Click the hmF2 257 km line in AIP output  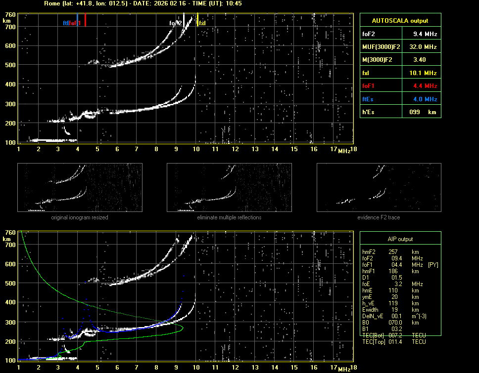(393, 251)
